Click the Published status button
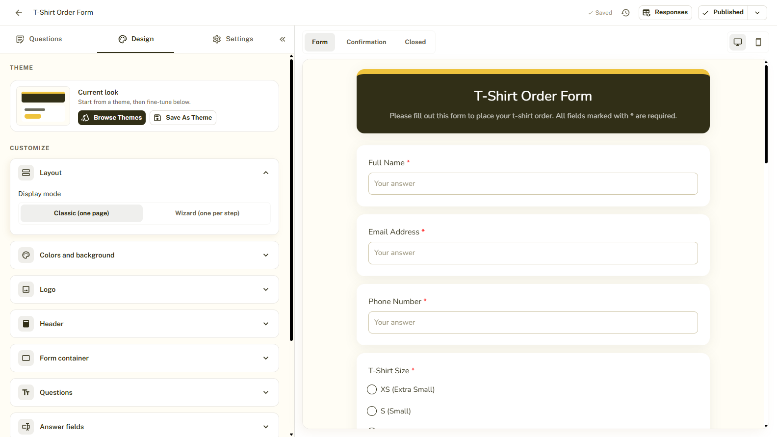Viewport: 777px width, 437px height. point(723,13)
